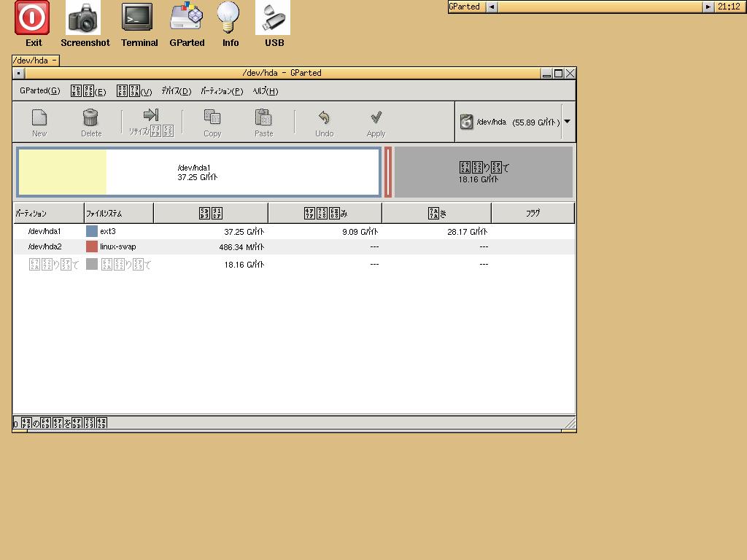Click the blue ext3 color swatch

[92, 231]
